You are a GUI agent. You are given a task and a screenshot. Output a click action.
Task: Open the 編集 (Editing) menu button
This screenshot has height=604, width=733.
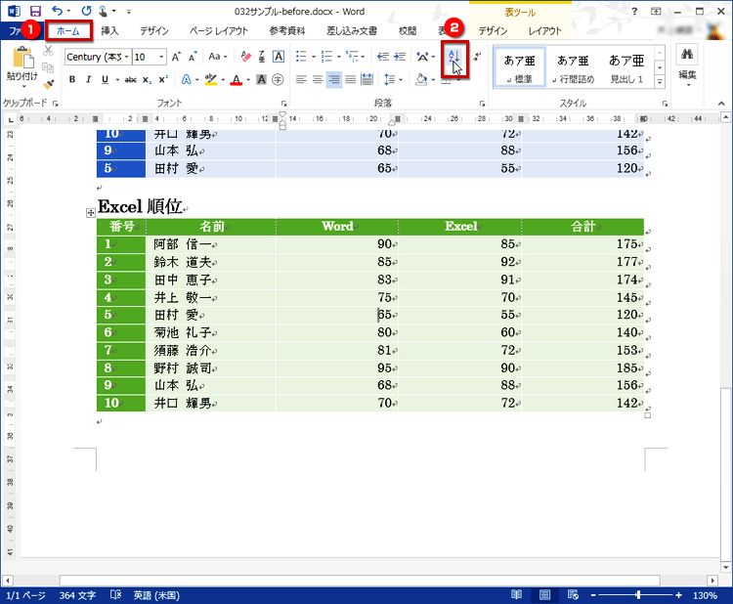(687, 66)
